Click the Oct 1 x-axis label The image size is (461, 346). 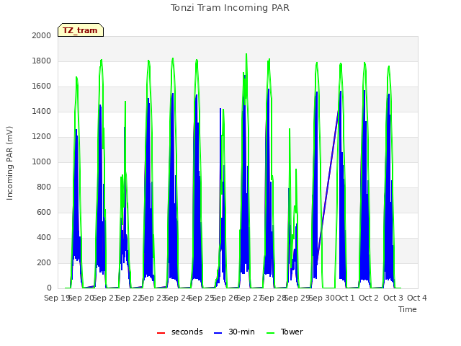point(345,298)
